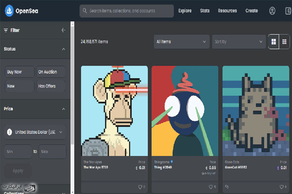Image resolution: width=292 pixels, height=194 pixels.
Task: Open the OpenSea home link text
Action: click(27, 11)
